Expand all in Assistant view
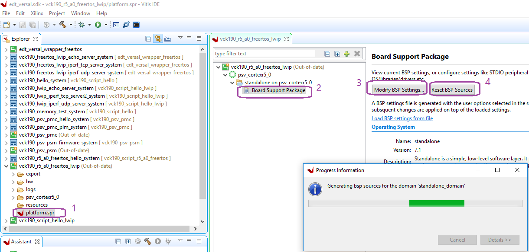This screenshot has height=252, width=529. point(128,242)
